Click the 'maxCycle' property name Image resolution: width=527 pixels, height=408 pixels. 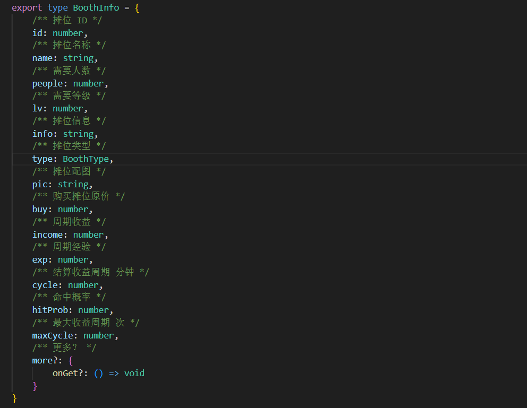[53, 335]
